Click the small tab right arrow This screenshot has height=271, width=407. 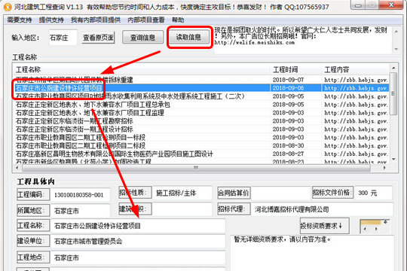point(377,230)
